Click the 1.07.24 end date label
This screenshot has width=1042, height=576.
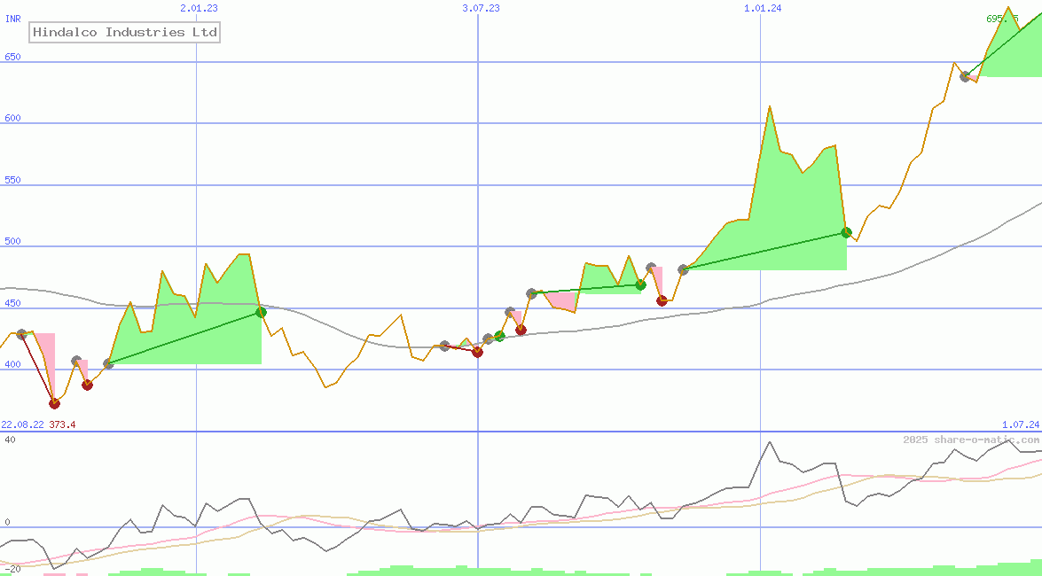coord(1021,424)
